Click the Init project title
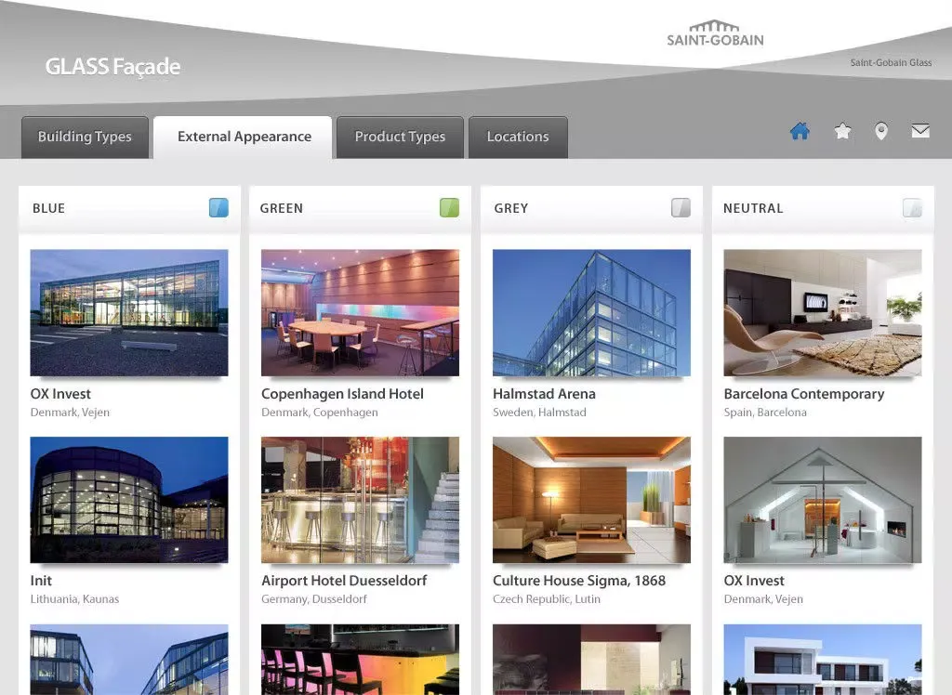Screen dimensions: 952x695 [41, 581]
